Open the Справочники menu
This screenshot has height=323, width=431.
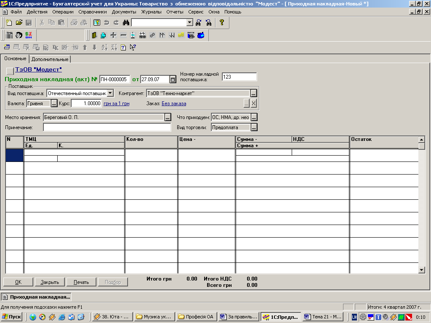(x=92, y=12)
